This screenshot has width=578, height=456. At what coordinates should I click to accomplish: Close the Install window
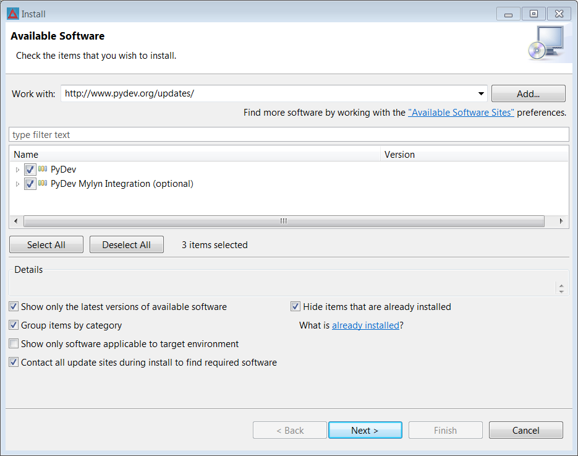coord(559,14)
